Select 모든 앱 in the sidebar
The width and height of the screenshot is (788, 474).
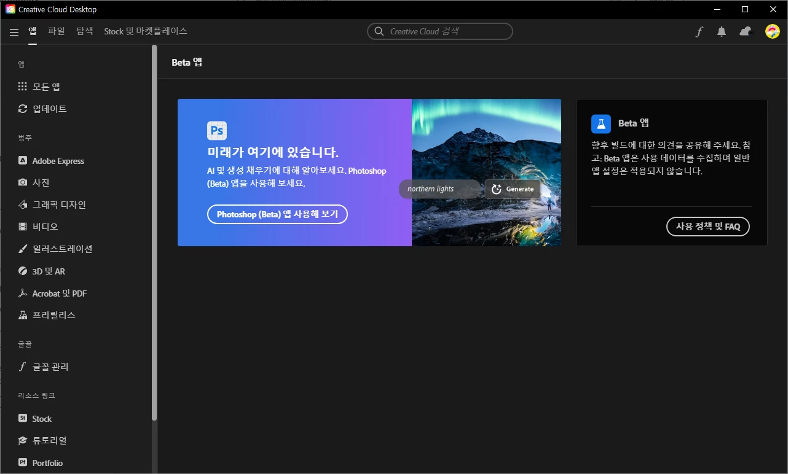click(46, 87)
